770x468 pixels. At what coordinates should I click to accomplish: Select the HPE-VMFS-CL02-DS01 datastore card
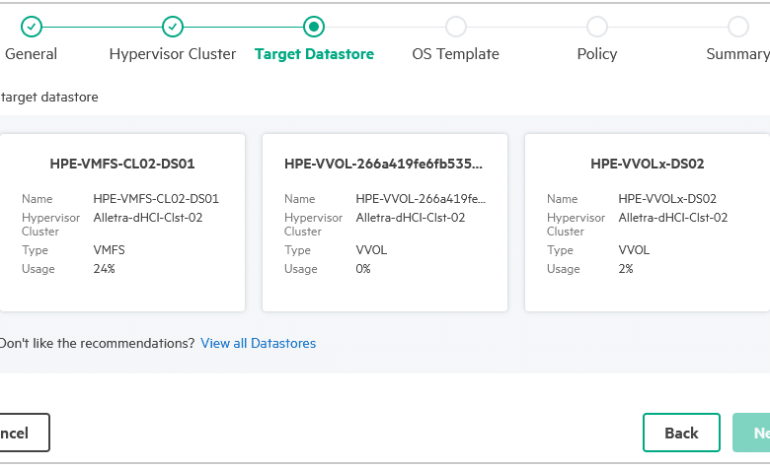[x=122, y=223]
